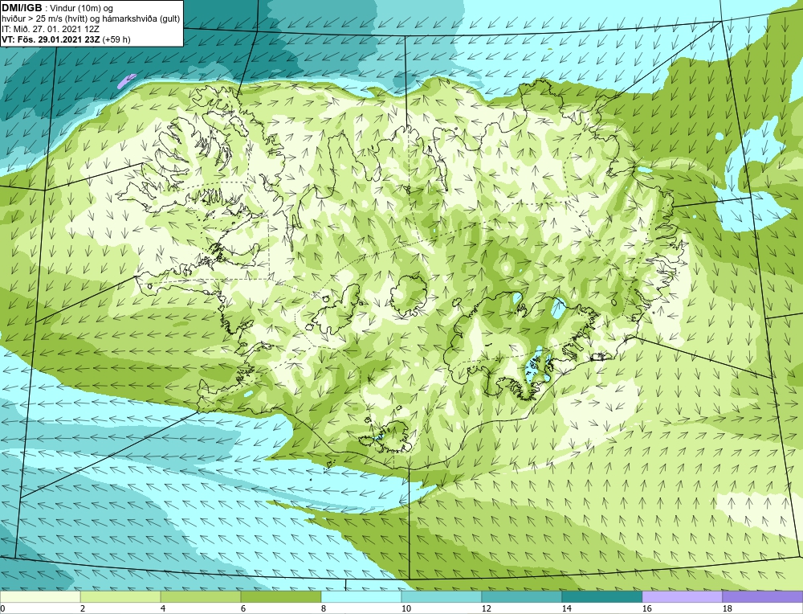Click the legend scale label '14'
The width and height of the screenshot is (803, 614).
pos(566,609)
